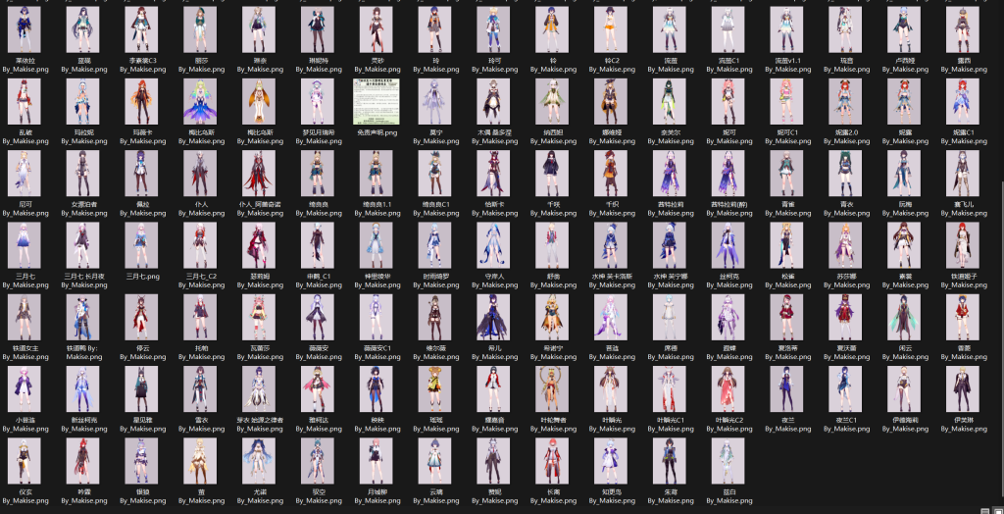
Task: Select the 露西 character thumbnail
Action: pos(963,29)
